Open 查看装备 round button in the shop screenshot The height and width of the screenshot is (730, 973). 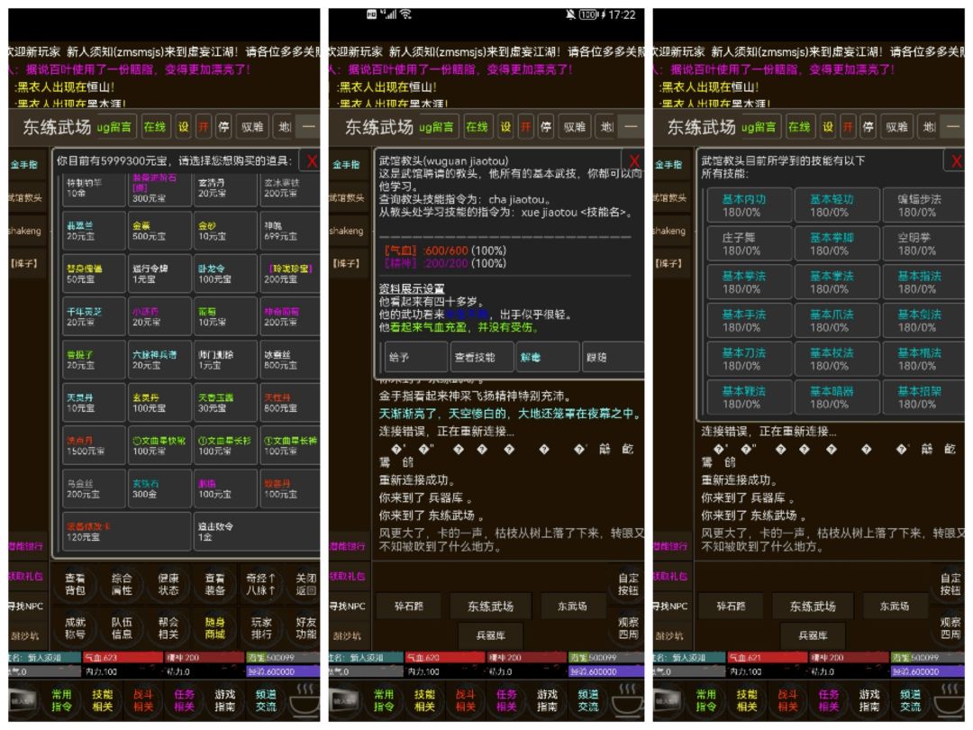214,584
